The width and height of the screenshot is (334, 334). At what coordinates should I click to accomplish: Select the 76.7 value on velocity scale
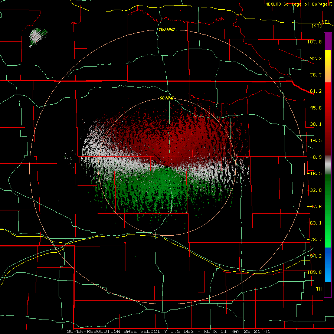[x=316, y=75]
